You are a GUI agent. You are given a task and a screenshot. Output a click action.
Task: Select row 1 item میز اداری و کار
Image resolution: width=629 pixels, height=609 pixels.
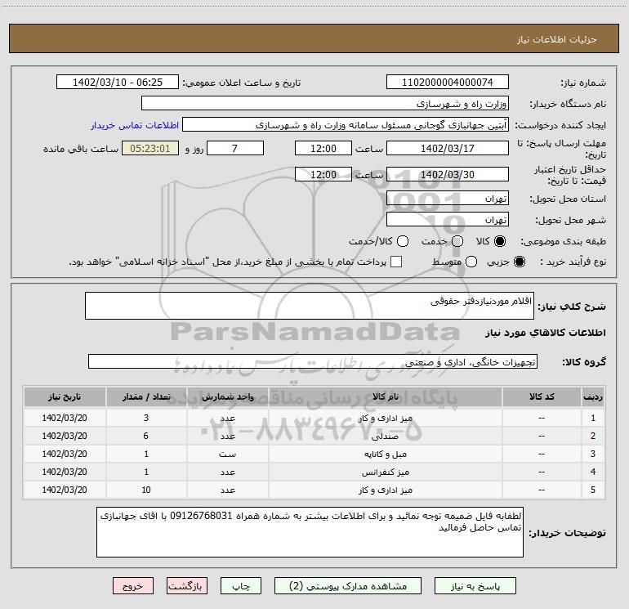[385, 418]
